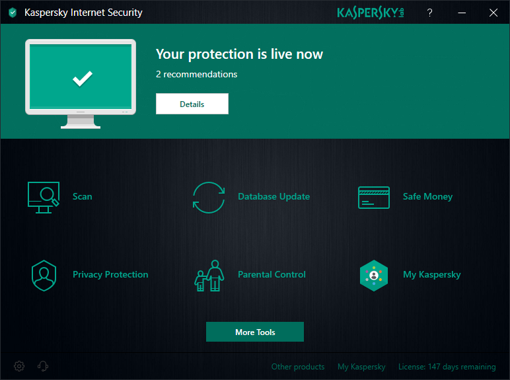
Task: Open the Parental Control family icon
Action: click(209, 275)
